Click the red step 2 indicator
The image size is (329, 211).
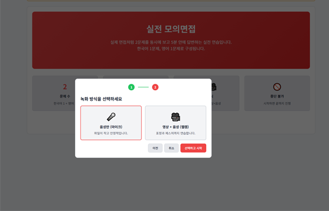[x=155, y=87]
